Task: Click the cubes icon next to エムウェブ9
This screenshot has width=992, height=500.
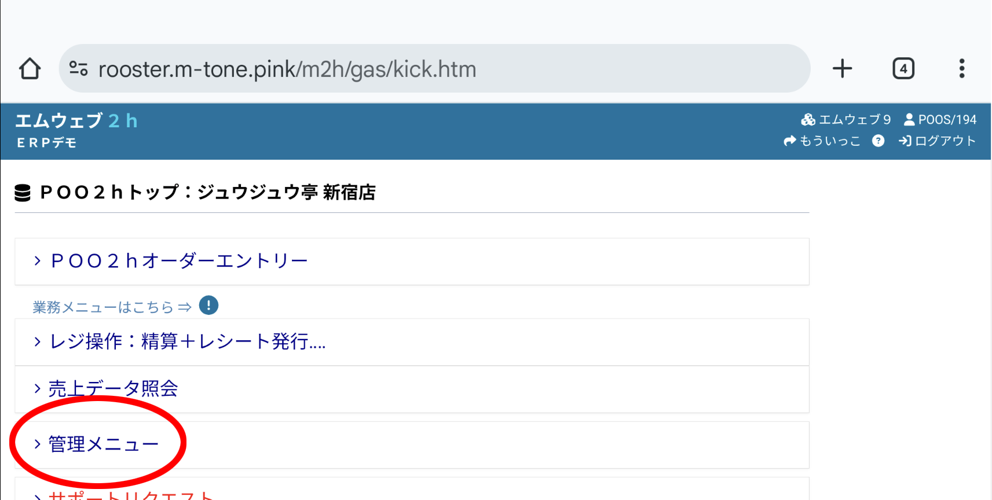Action: (x=807, y=119)
